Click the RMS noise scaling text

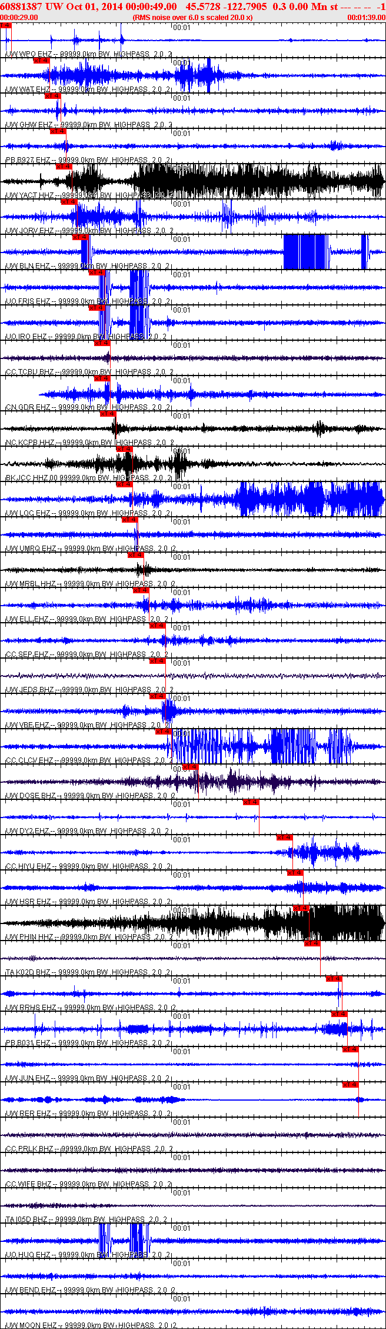(x=193, y=18)
